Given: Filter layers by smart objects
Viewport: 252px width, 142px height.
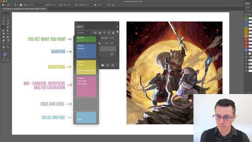Looking at the screenshot, I should pyautogui.click(x=113, y=33).
